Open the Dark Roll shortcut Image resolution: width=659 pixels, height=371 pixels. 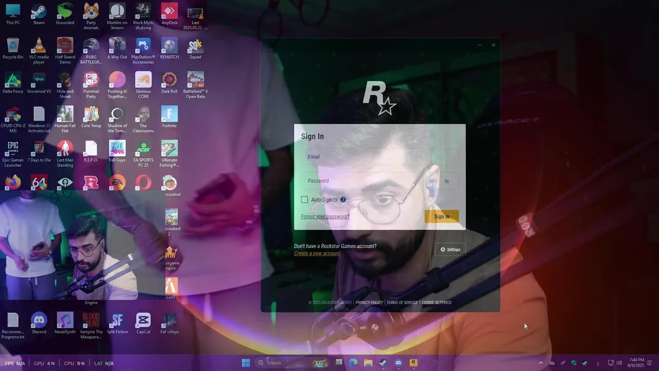[x=169, y=83]
